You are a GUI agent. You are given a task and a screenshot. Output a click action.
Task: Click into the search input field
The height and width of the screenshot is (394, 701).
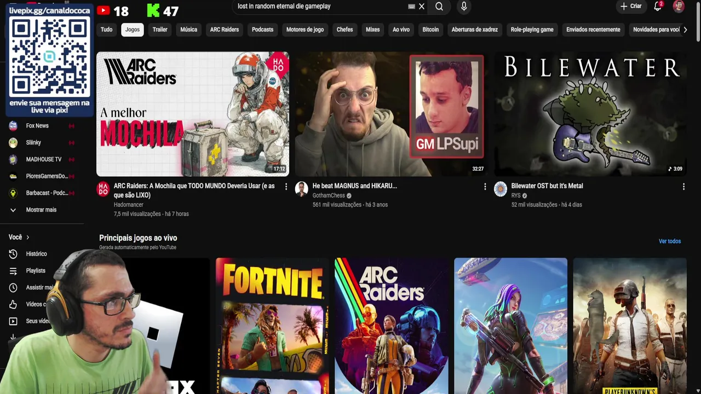coord(320,7)
